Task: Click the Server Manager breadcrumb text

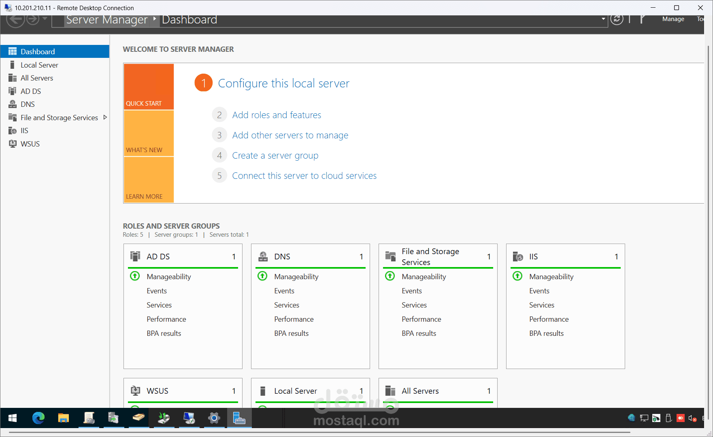Action: (107, 19)
